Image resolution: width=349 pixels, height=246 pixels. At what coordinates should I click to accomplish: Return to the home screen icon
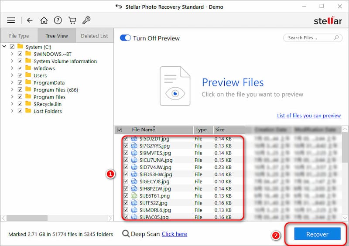44,20
